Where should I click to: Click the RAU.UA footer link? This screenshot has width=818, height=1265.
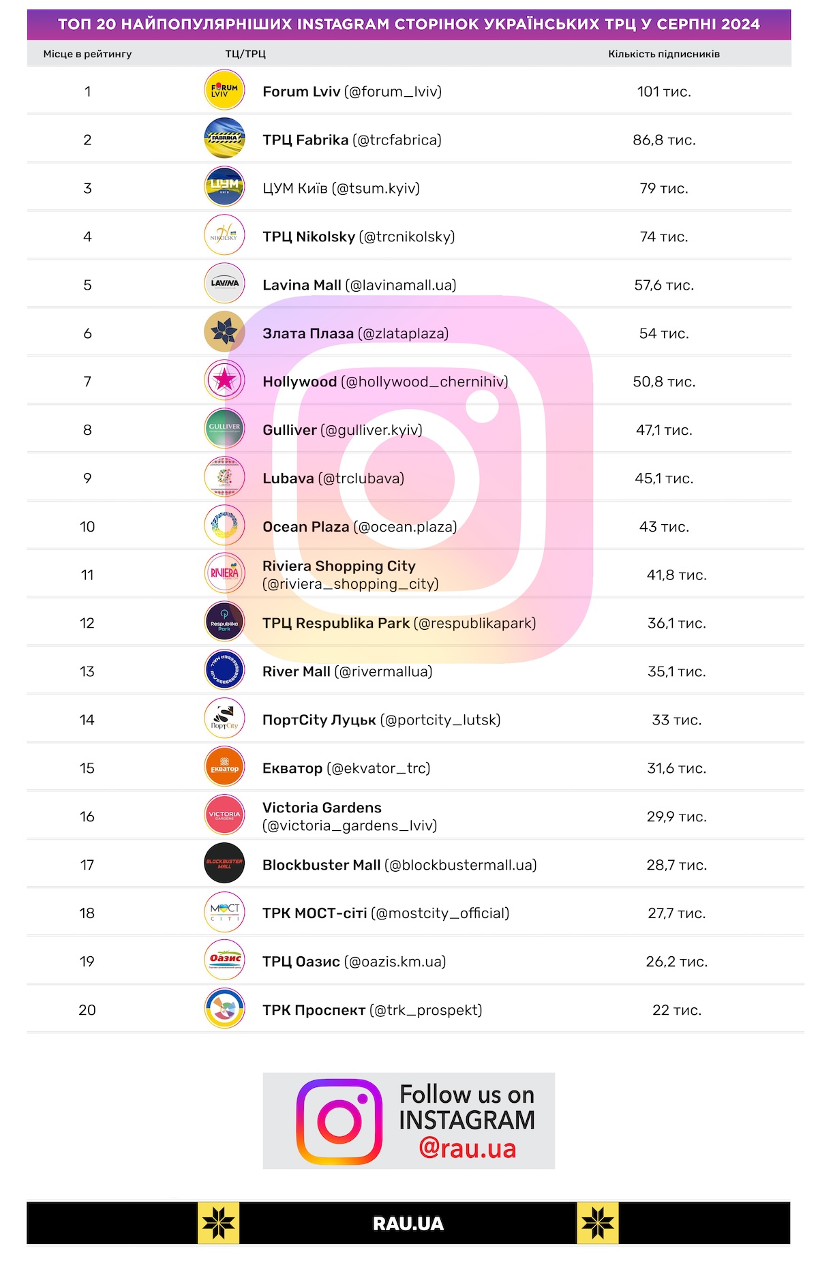coord(408,1223)
